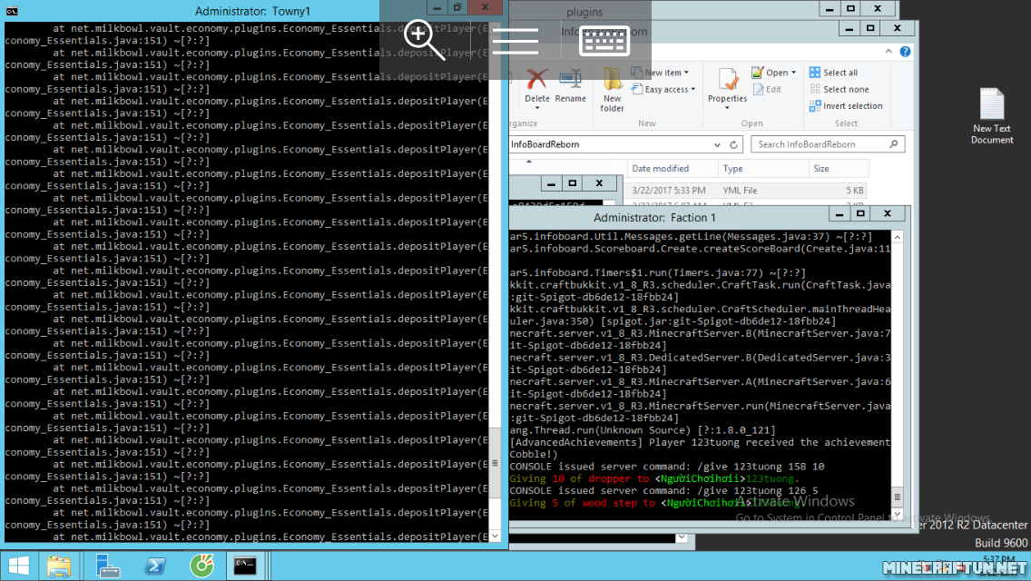This screenshot has width=1031, height=581.
Task: Expand the New item dropdown
Action: pos(666,73)
